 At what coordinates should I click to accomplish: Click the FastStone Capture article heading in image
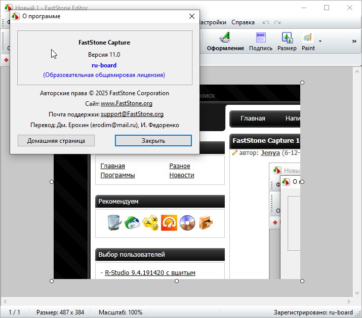(266, 141)
